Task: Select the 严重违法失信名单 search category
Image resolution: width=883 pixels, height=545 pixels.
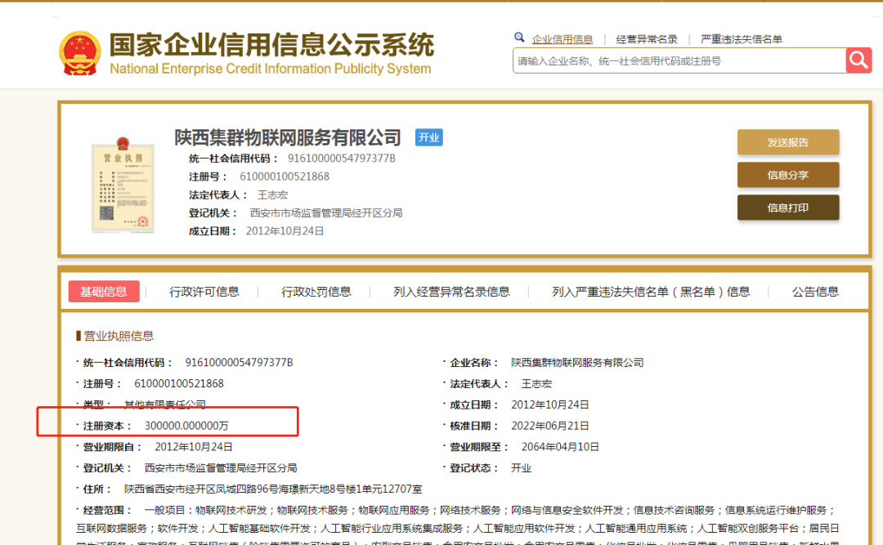Action: 741,39
